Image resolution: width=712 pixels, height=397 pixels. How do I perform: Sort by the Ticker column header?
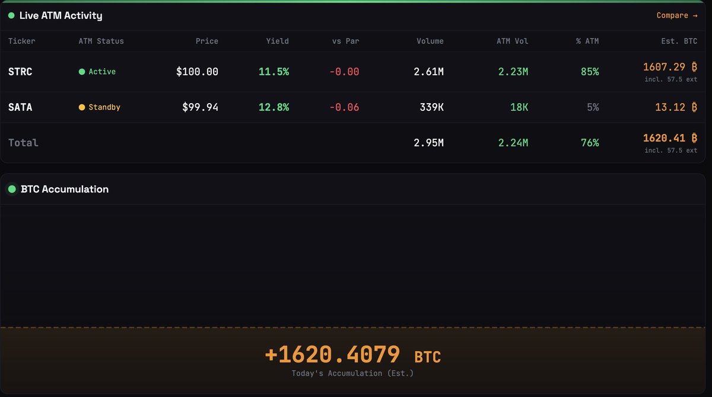21,41
